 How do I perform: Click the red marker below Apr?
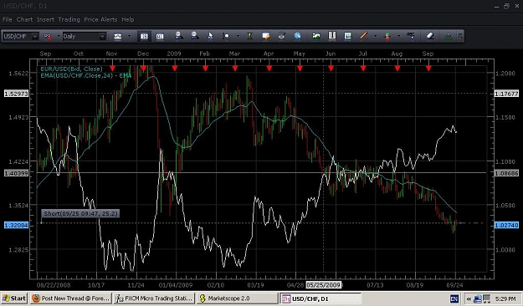(269, 69)
